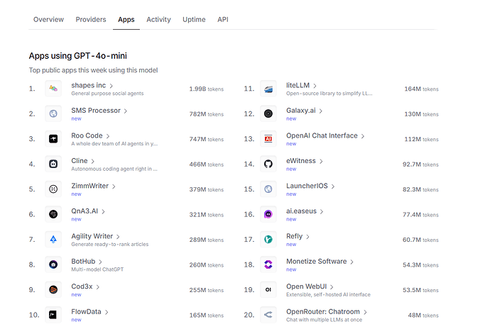Image resolution: width=490 pixels, height=329 pixels.
Task: Click the BotHub app icon
Action: point(53,264)
